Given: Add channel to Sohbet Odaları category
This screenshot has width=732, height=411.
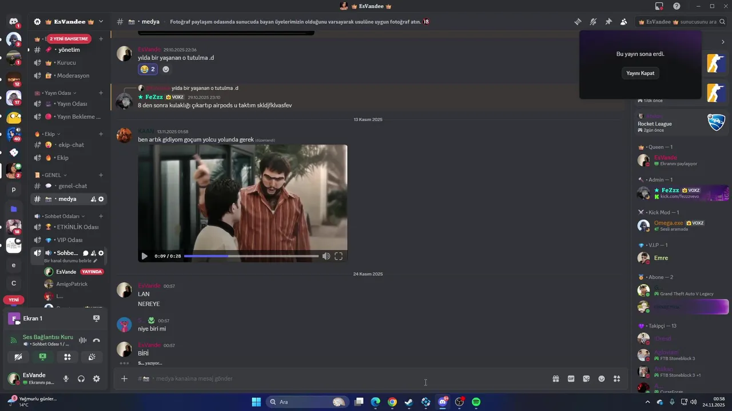Looking at the screenshot, I should pos(101,216).
